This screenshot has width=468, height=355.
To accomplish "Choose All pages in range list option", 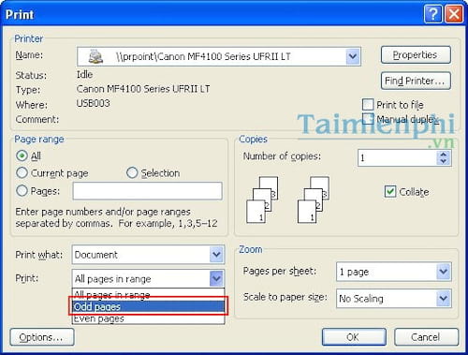I will 148,294.
